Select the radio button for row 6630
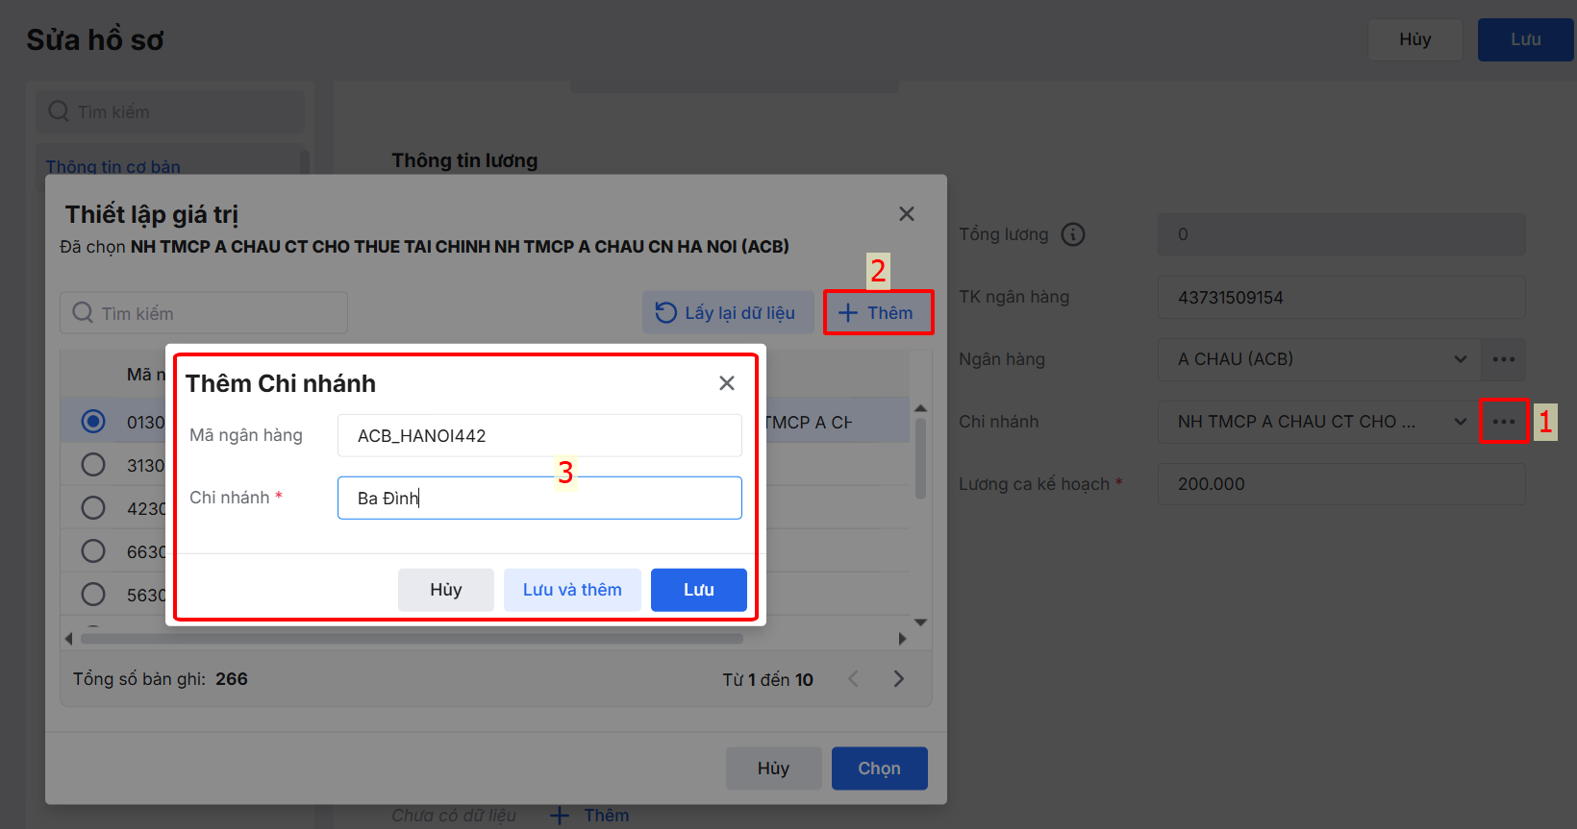This screenshot has width=1577, height=829. (93, 551)
